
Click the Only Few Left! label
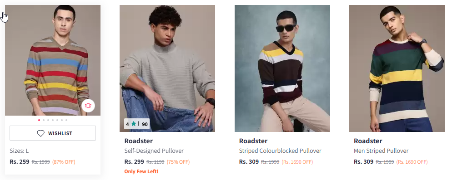pos(141,172)
